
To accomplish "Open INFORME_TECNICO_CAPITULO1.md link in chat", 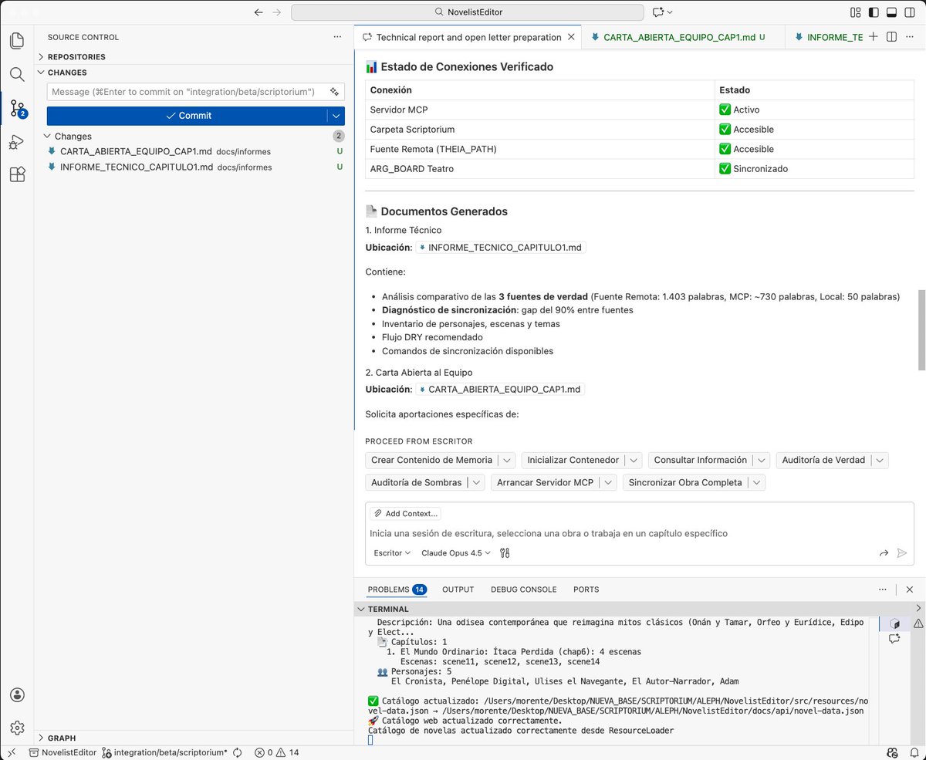I will (501, 248).
